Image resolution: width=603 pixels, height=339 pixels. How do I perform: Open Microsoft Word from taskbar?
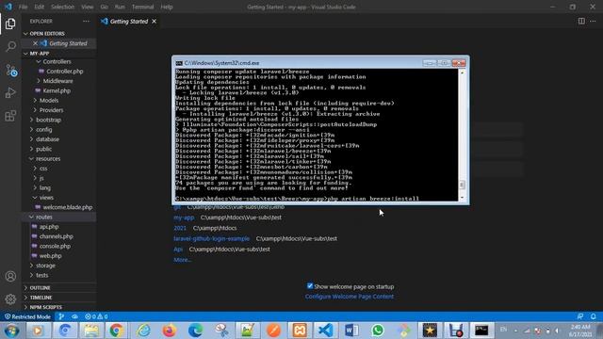click(351, 331)
